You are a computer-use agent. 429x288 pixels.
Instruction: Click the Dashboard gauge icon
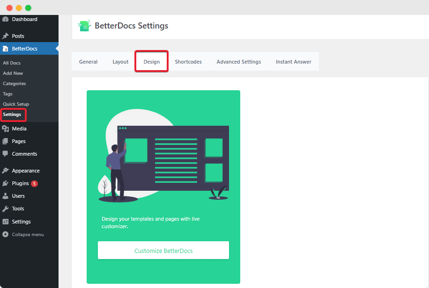(x=5, y=19)
